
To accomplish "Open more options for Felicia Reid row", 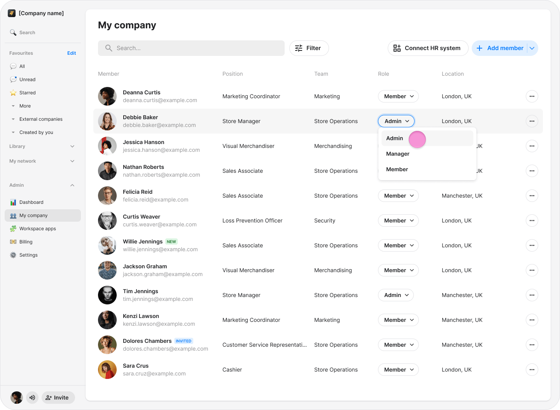I will click(x=532, y=196).
